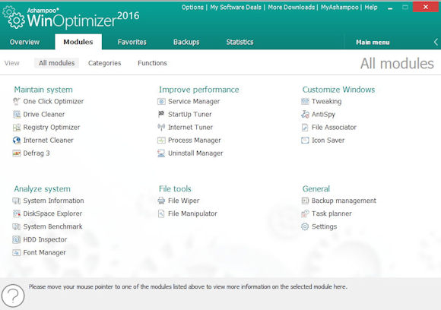Open the Options link
The image size is (441, 310).
(192, 8)
